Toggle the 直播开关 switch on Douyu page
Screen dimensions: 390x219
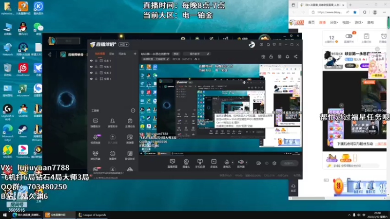click(x=349, y=36)
